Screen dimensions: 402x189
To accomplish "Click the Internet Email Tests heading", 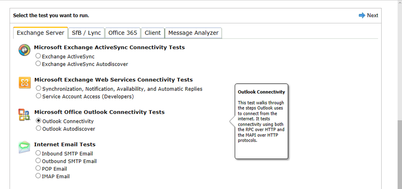I will [x=65, y=144].
